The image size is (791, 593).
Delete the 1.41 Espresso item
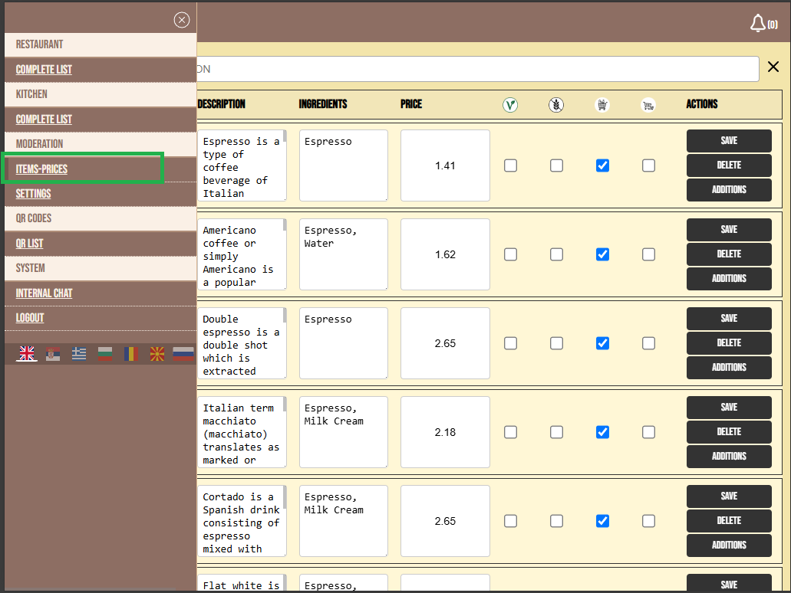pyautogui.click(x=729, y=165)
